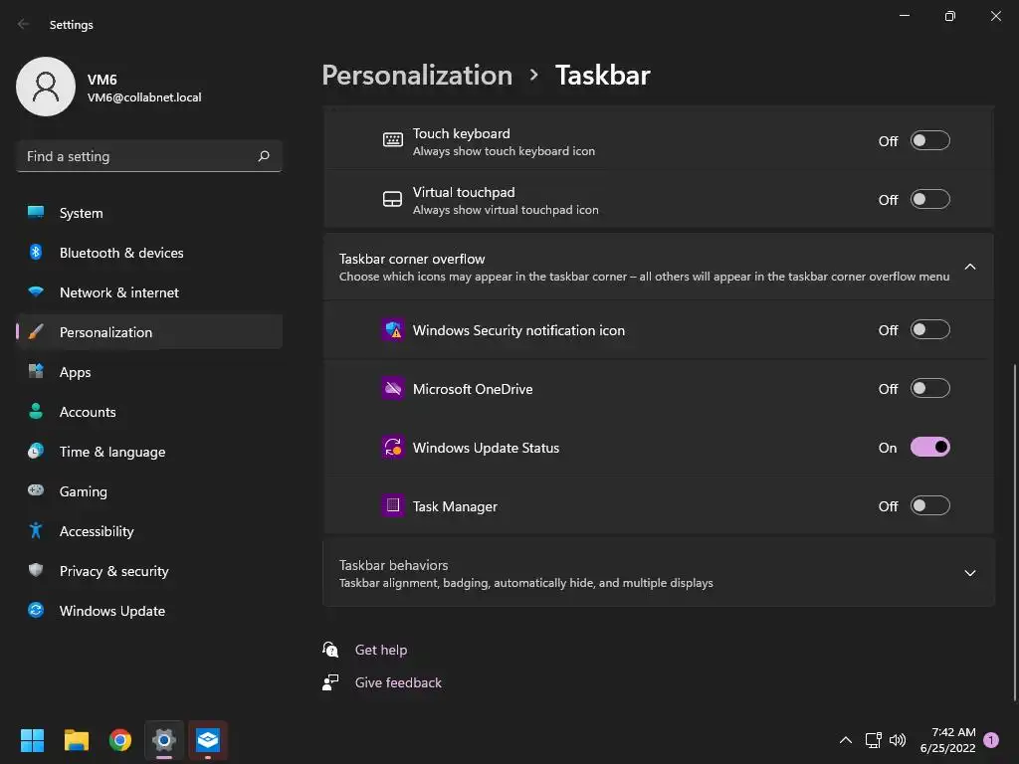Click the Get help link
The width and height of the screenshot is (1019, 764).
point(381,650)
